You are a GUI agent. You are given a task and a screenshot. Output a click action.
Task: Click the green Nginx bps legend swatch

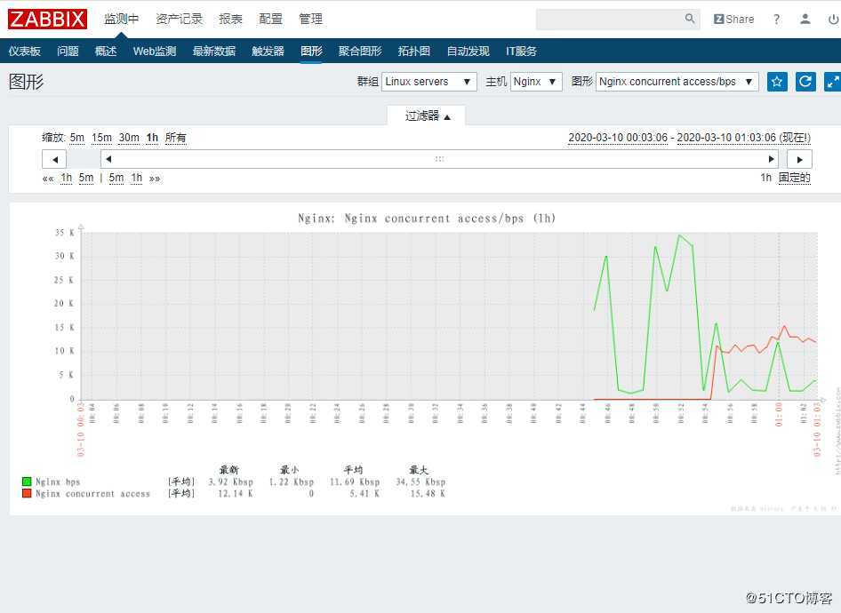pos(26,481)
